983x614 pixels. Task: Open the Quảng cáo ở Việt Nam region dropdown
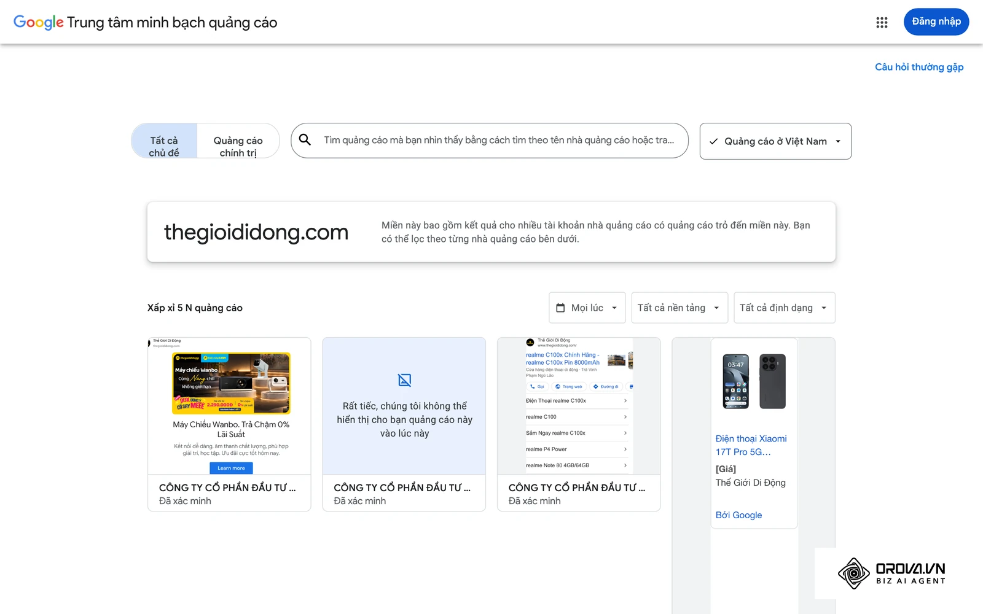pyautogui.click(x=775, y=141)
